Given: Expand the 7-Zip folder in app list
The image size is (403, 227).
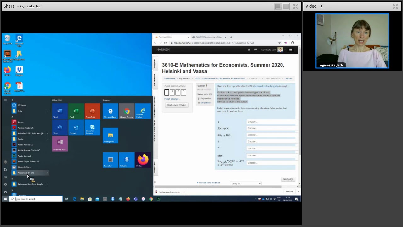Looking at the screenshot, I should [x=30, y=111].
